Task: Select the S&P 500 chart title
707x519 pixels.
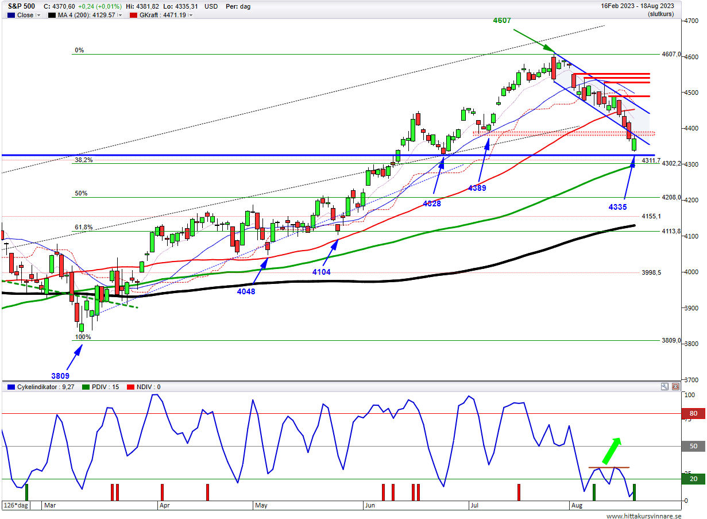Action: [21, 6]
